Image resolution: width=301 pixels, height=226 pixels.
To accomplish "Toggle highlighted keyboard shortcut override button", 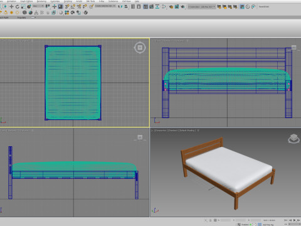I will click(60, 7).
